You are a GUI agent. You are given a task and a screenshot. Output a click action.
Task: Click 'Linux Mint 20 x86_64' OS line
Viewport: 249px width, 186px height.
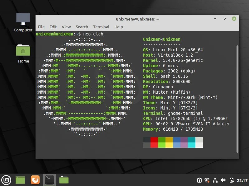click(178, 50)
